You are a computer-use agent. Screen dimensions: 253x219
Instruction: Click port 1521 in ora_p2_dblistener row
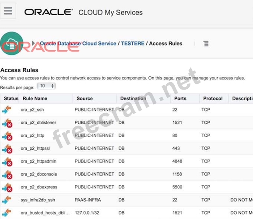177,123
